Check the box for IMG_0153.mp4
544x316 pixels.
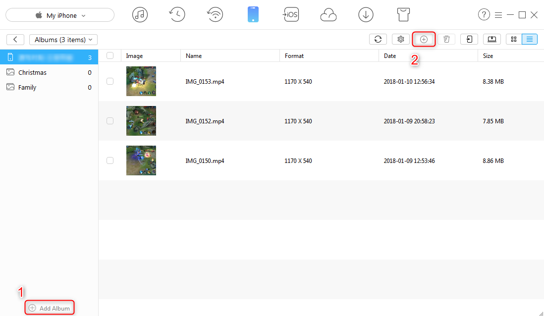point(110,81)
